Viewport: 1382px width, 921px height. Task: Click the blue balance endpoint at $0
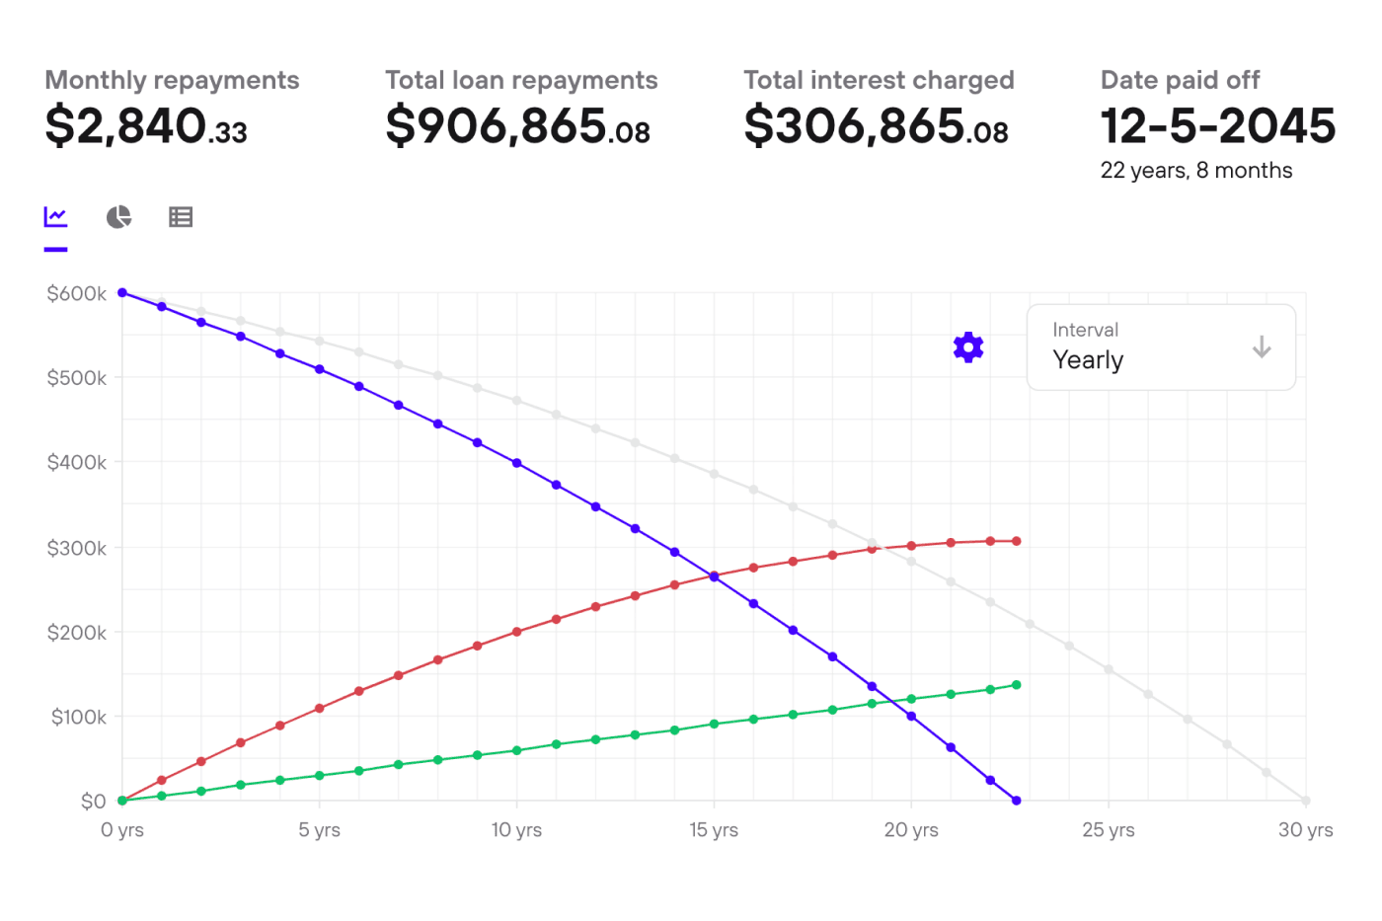coord(1016,801)
